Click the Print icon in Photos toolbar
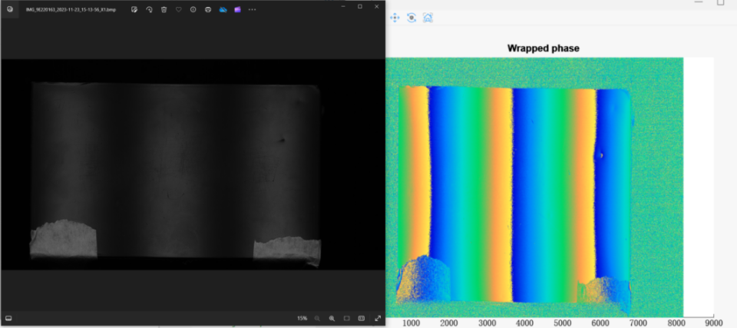The height and width of the screenshot is (328, 737). [x=208, y=9]
